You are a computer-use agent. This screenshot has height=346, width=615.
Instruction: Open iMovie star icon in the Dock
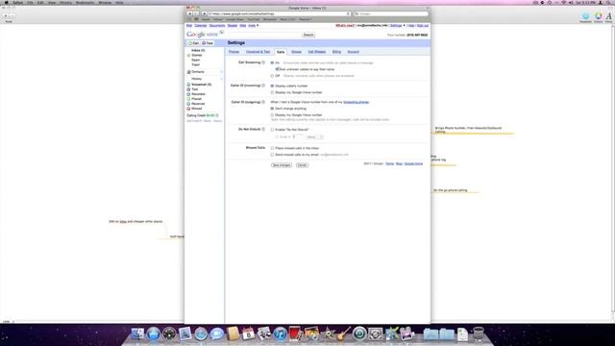coord(328,334)
